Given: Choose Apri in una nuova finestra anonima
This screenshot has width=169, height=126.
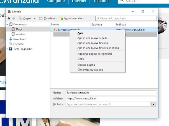Looking at the screenshot, I should pos(98,48).
